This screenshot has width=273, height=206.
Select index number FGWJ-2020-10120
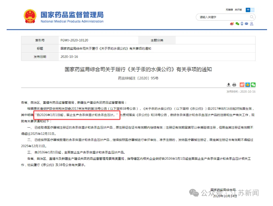74,40
